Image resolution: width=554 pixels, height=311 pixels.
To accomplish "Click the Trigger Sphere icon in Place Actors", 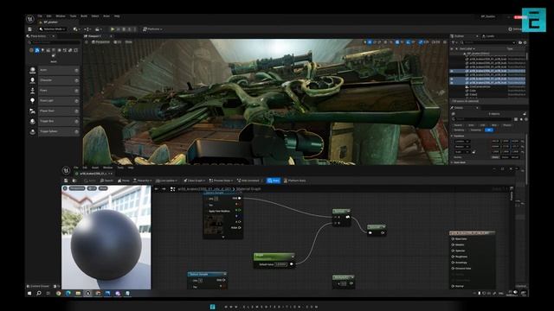I will click(x=33, y=131).
